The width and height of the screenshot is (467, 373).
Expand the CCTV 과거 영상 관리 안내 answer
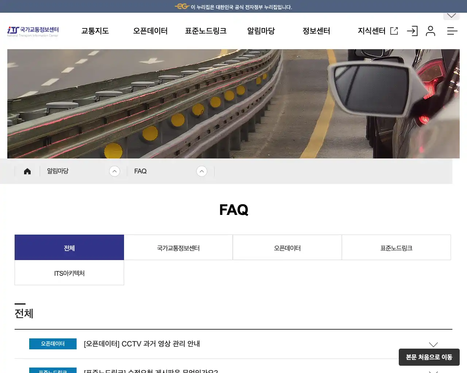(x=433, y=343)
